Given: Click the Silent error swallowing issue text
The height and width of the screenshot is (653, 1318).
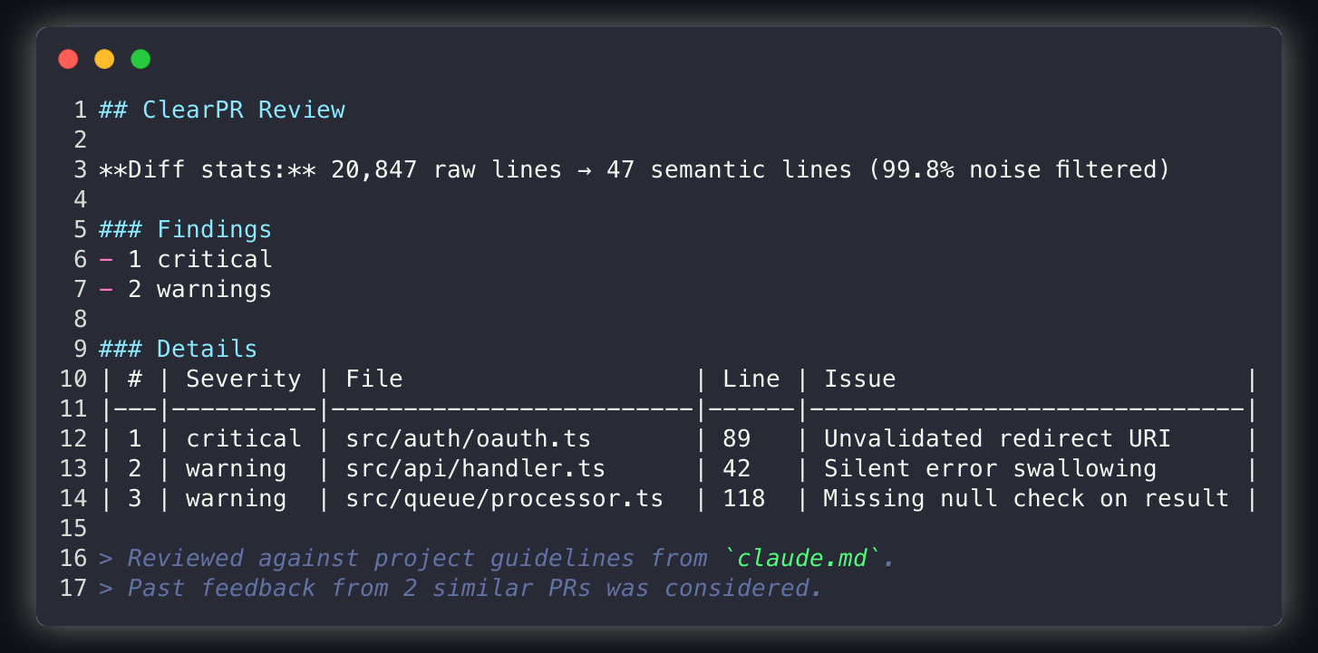Looking at the screenshot, I should [x=989, y=469].
